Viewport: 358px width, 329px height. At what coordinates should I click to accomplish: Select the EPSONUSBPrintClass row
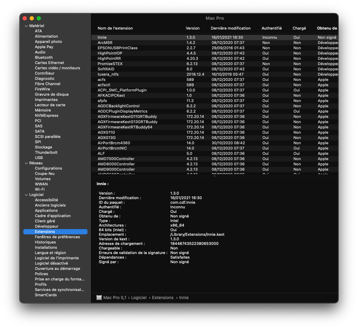click(214, 48)
